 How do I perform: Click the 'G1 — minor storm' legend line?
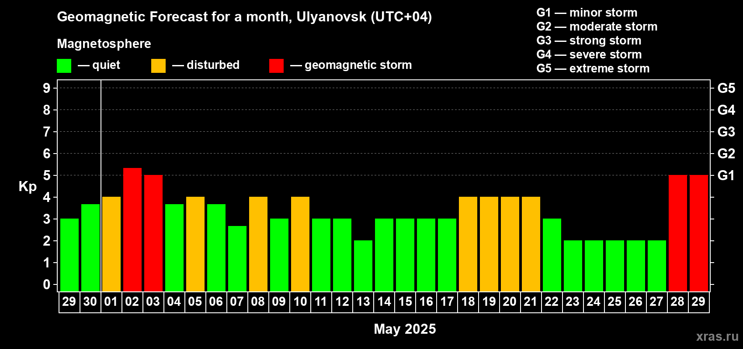[587, 13]
